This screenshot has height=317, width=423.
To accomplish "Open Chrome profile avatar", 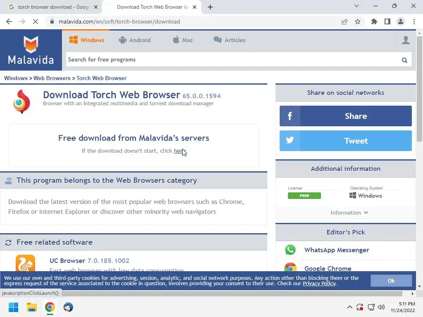I will click(401, 21).
